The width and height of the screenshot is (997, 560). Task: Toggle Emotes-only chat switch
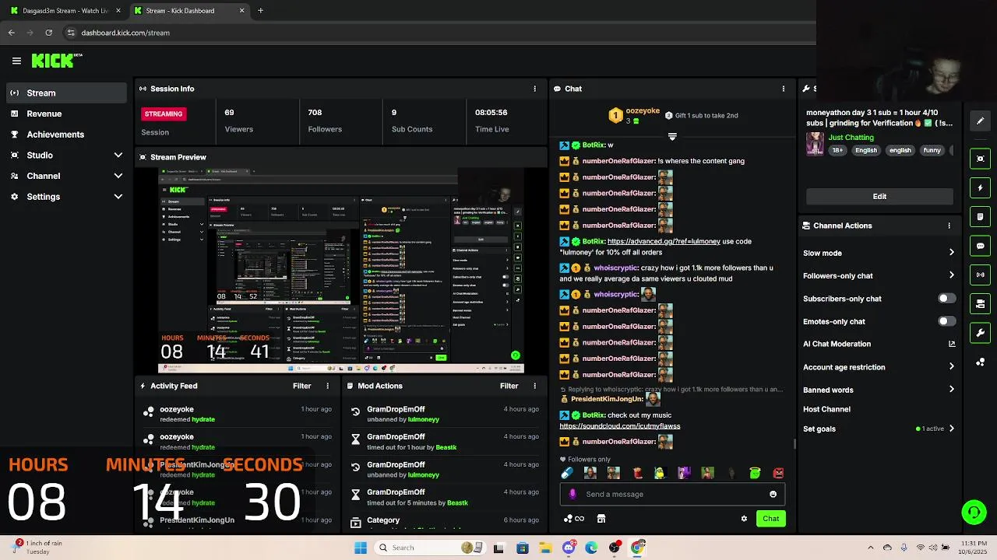[x=946, y=321]
